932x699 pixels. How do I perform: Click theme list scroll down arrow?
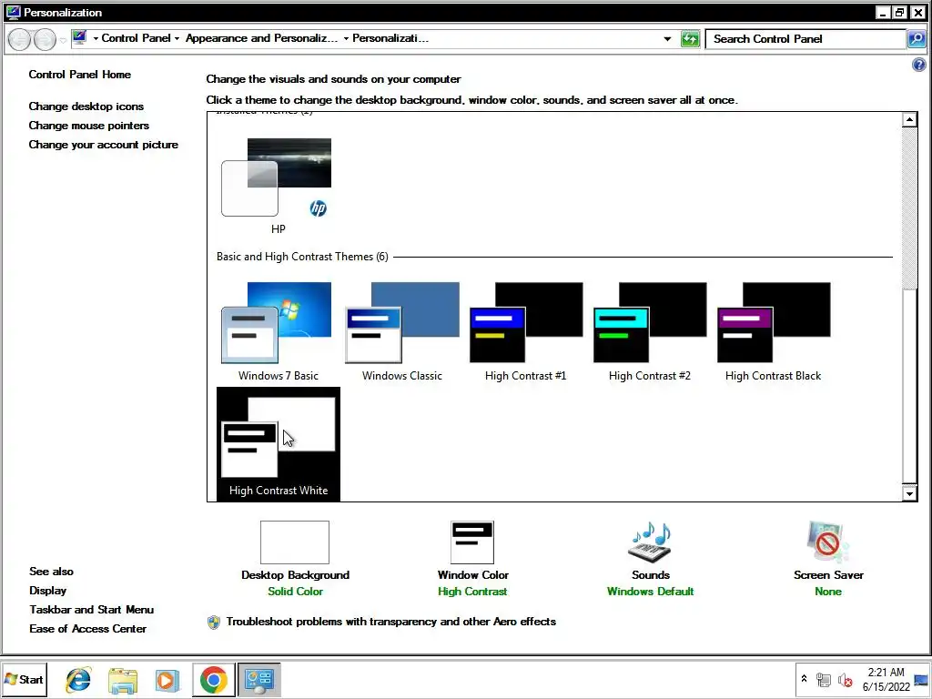909,493
